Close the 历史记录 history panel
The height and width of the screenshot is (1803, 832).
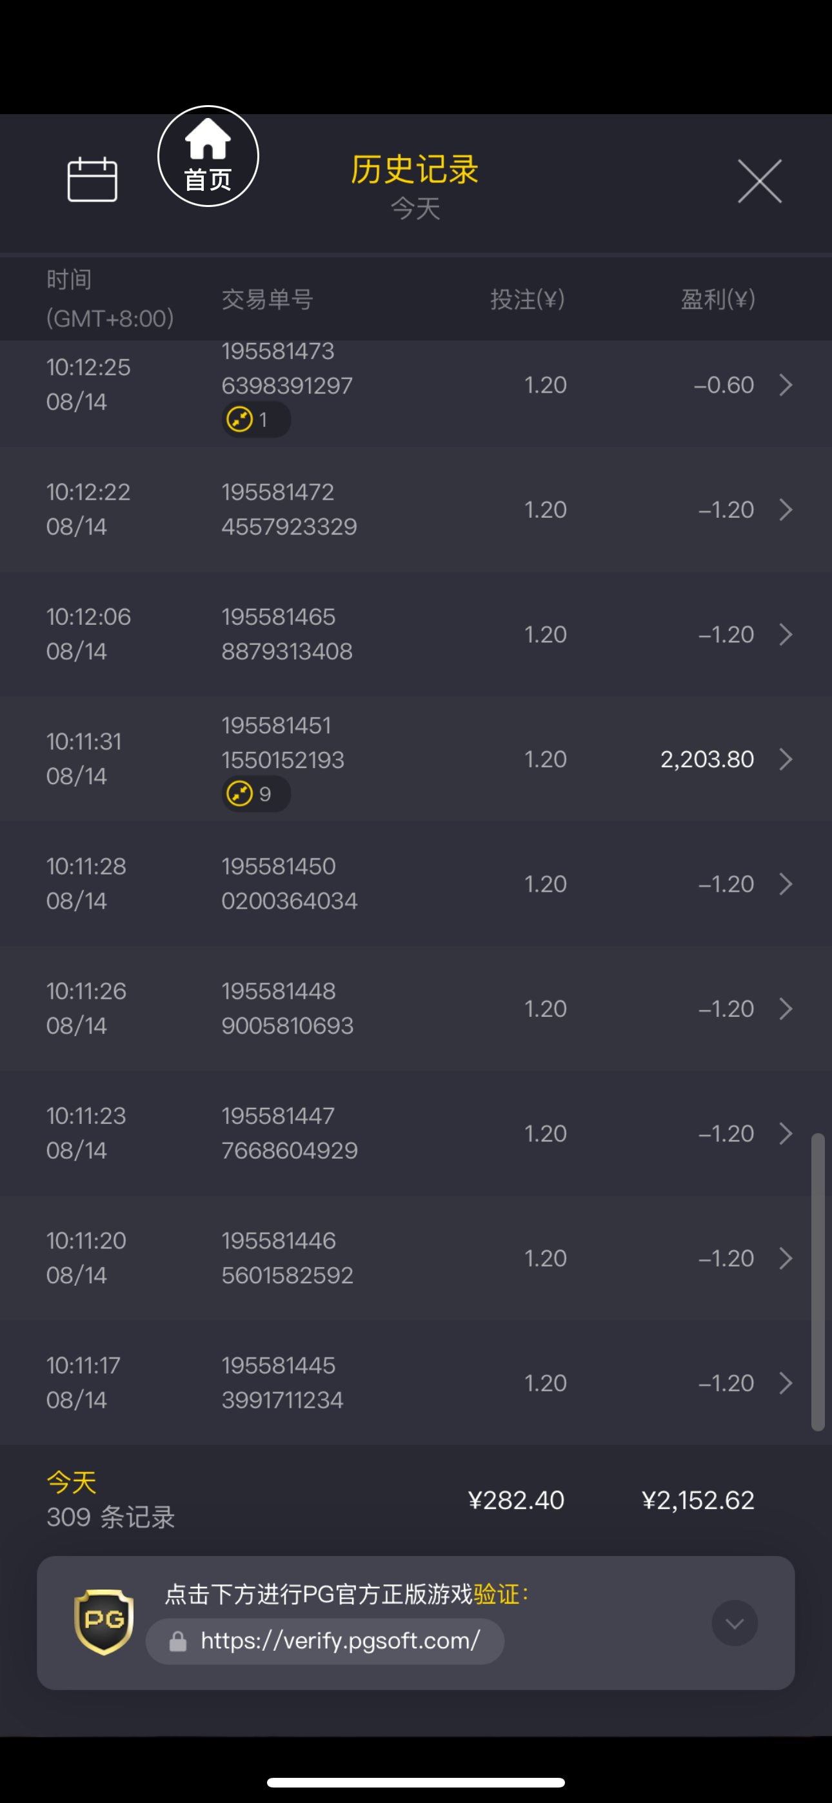click(759, 181)
